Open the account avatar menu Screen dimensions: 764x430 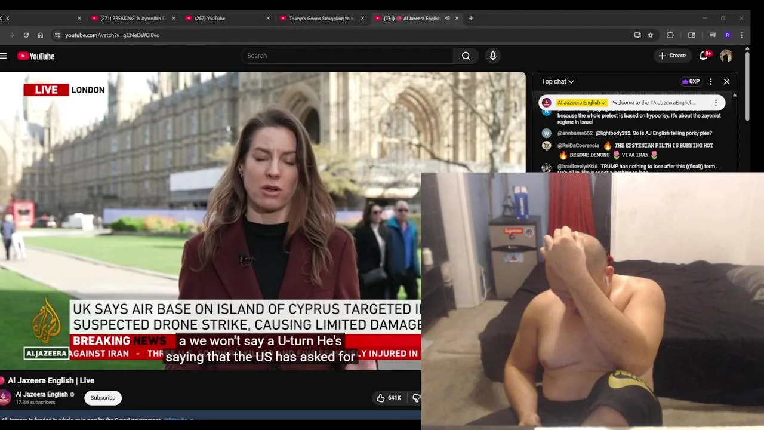pyautogui.click(x=726, y=56)
